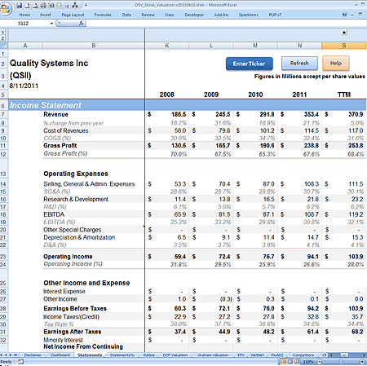Open the Insert ribbon tab
Screen dimensions: 367x366
click(46, 15)
